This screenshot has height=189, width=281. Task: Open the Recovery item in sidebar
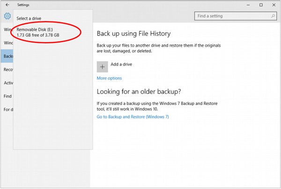[x=7, y=70]
